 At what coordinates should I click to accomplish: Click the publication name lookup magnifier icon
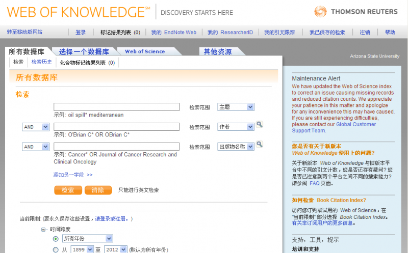(260, 145)
